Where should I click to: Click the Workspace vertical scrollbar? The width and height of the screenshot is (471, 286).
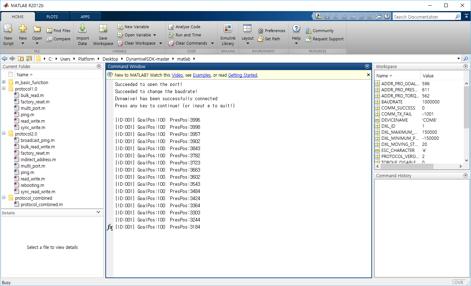point(466,107)
